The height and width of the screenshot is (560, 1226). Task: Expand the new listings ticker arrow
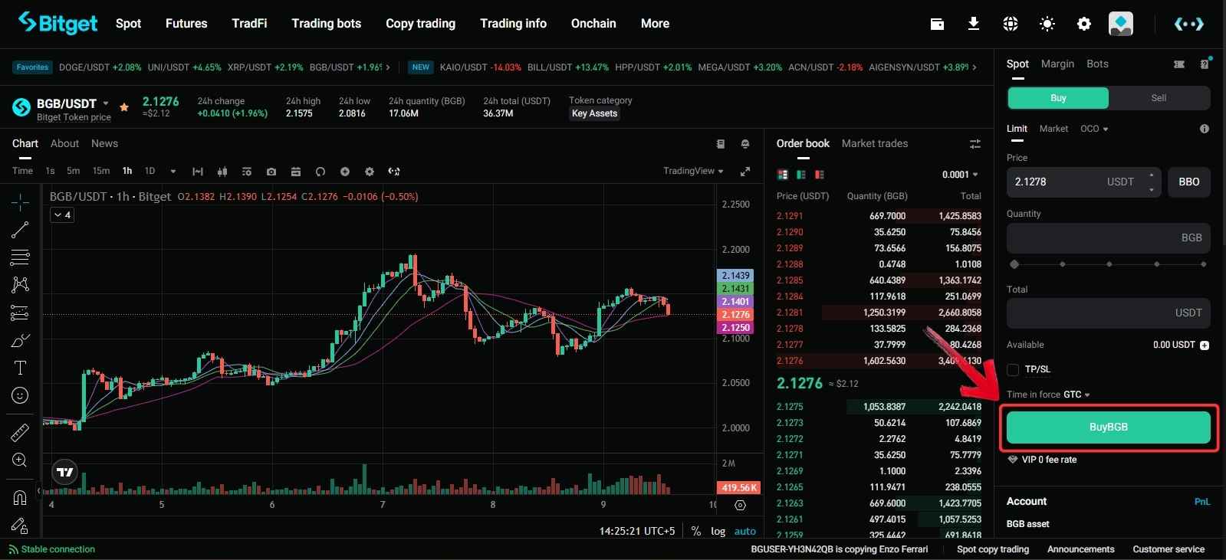pyautogui.click(x=975, y=67)
